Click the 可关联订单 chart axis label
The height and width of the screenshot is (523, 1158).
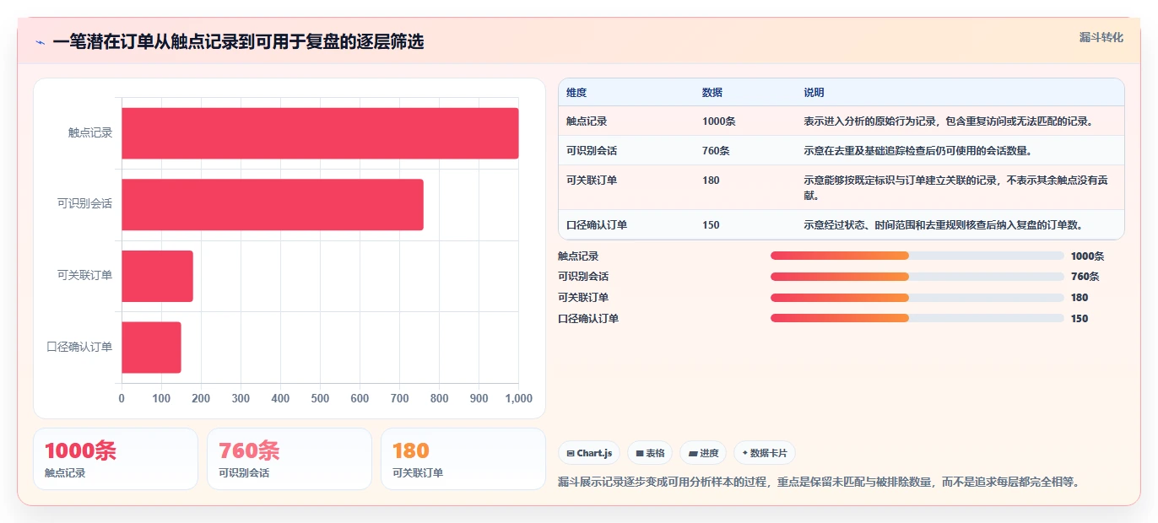[85, 276]
